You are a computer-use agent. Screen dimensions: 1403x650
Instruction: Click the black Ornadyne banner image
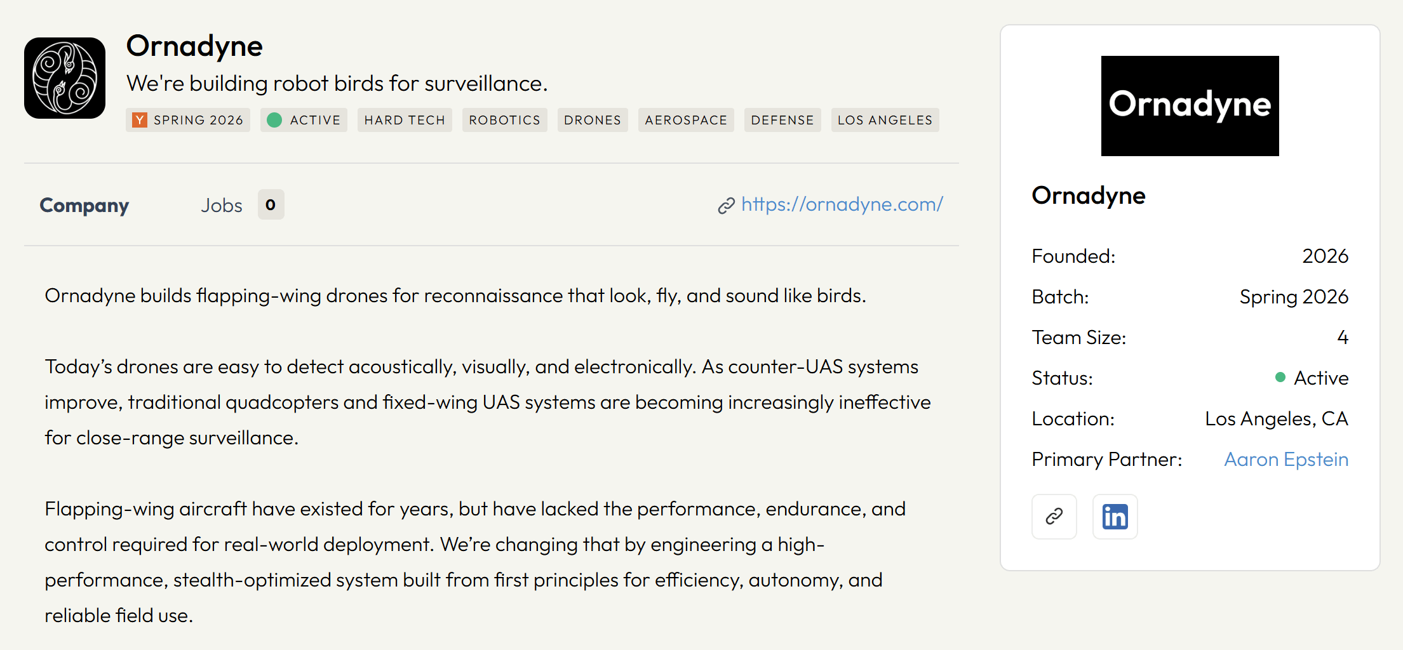(1190, 106)
